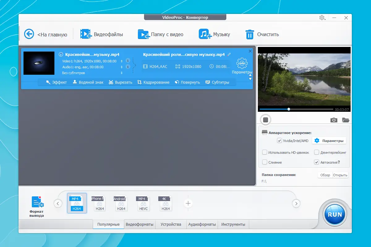Open hardware acceleration Параметры button
371x247 pixels.
tap(329, 141)
